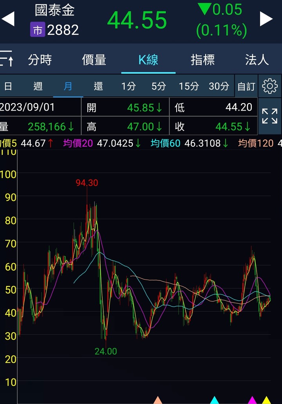282x404 pixels.
Task: Tap the high price 47.00
Action: 141,127
